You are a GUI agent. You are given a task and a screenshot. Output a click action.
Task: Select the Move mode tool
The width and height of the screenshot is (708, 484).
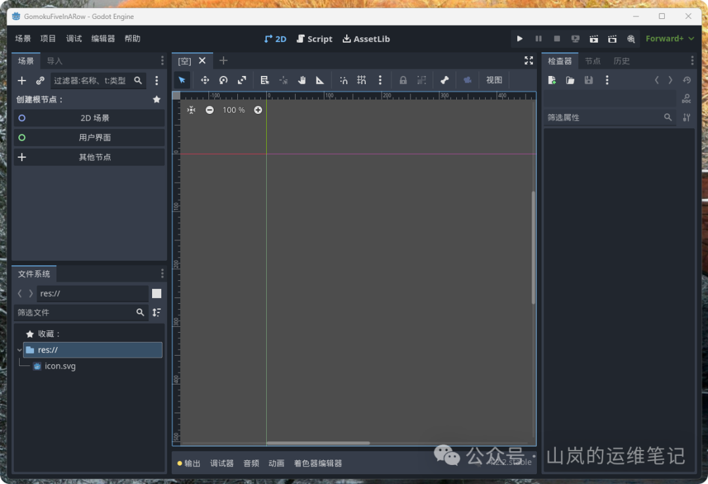[x=205, y=80]
